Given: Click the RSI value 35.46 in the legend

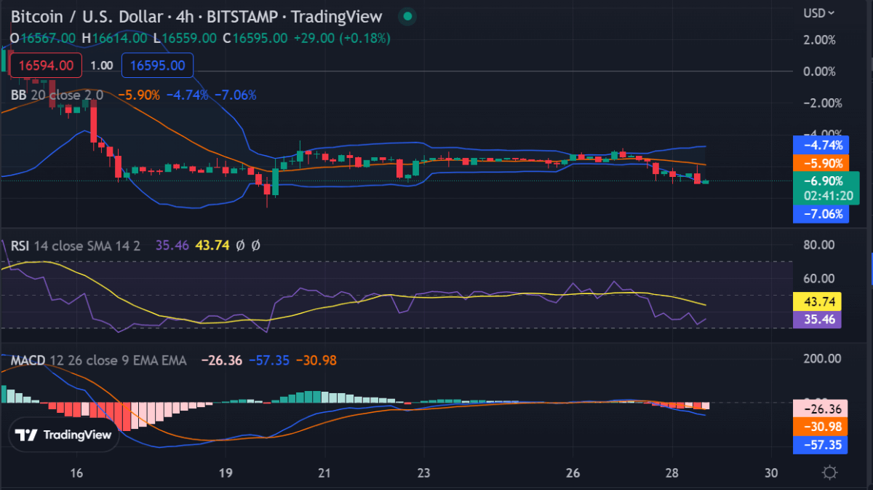Looking at the screenshot, I should coord(172,246).
